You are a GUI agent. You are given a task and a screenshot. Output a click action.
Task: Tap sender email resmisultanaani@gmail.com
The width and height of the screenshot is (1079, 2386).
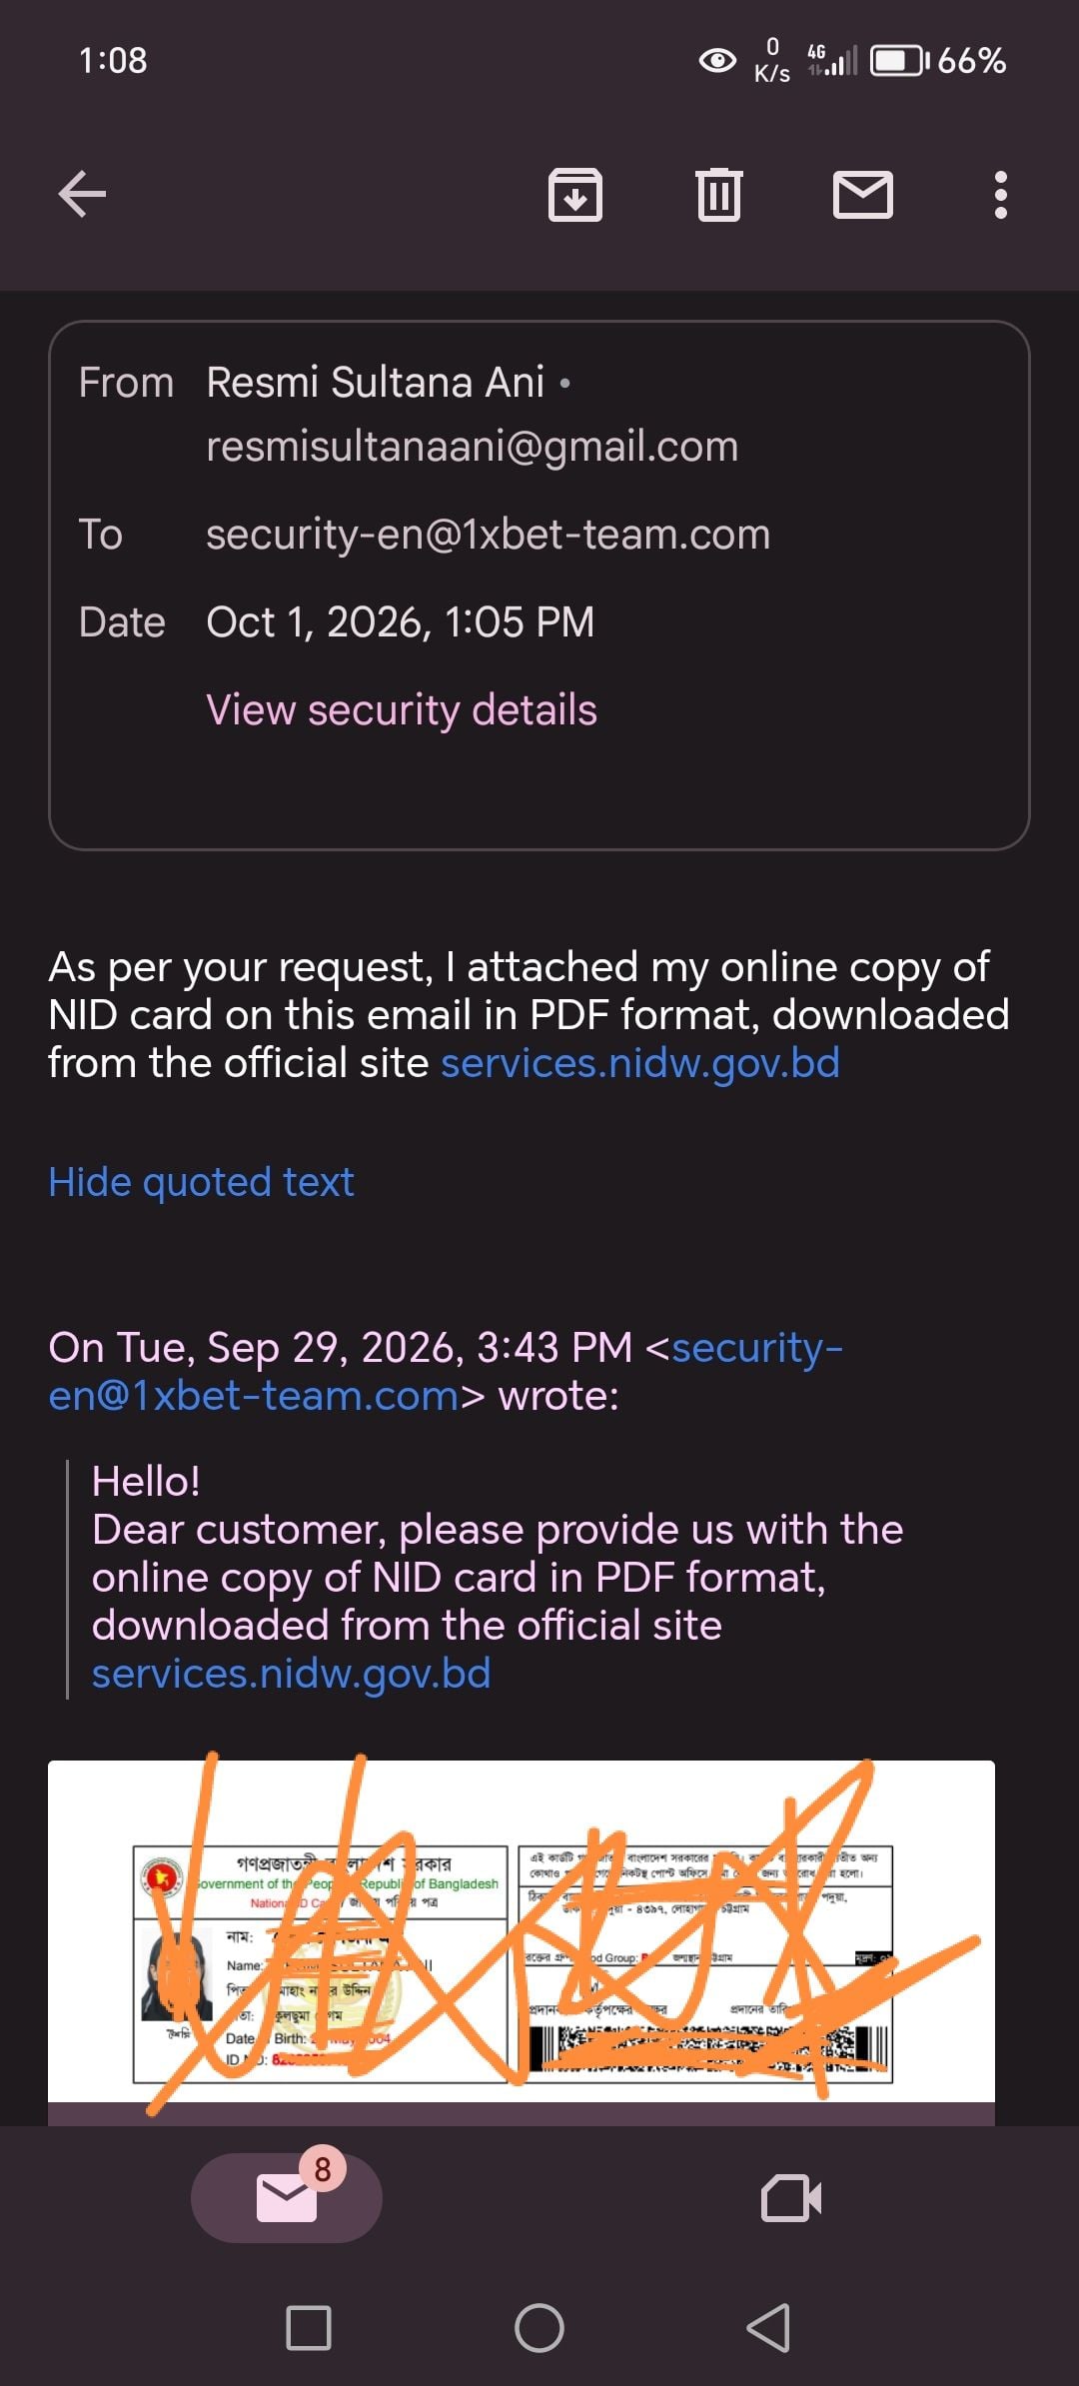[x=473, y=446]
